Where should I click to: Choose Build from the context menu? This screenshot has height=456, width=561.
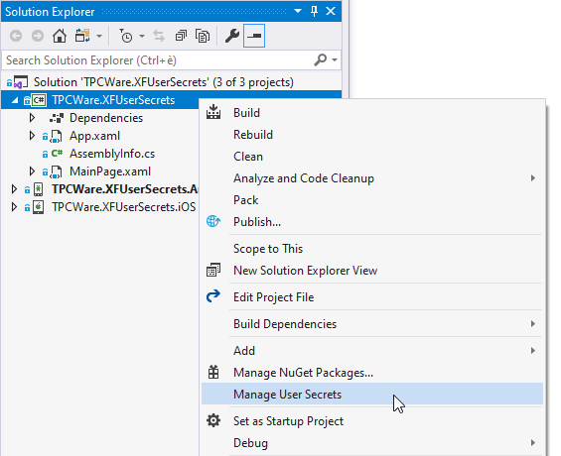click(372, 113)
